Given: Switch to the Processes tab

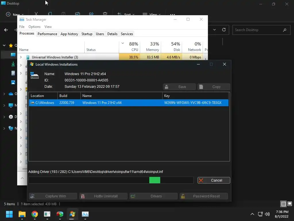Looking at the screenshot, I should (27, 33).
